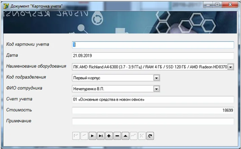Open the ФИО сотрудника dropdown arrow
Screen dimensions: 241x149
coord(157,89)
